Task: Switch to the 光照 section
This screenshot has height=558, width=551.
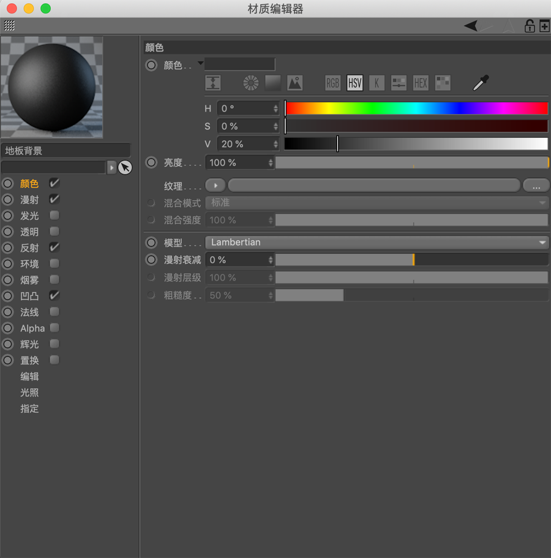Action: (29, 393)
